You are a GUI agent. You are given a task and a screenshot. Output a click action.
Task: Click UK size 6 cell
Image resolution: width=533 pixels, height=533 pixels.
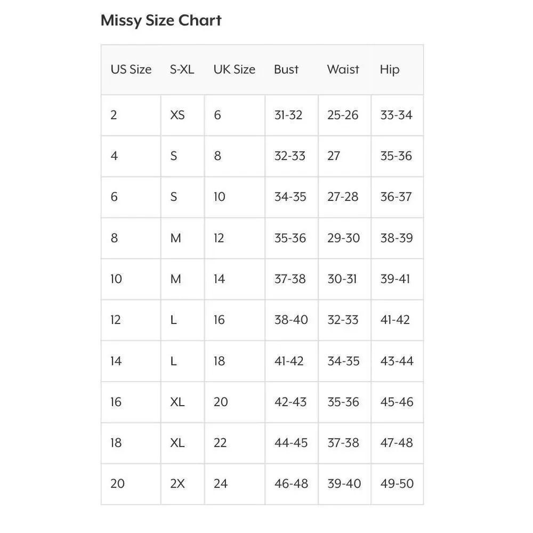click(217, 115)
